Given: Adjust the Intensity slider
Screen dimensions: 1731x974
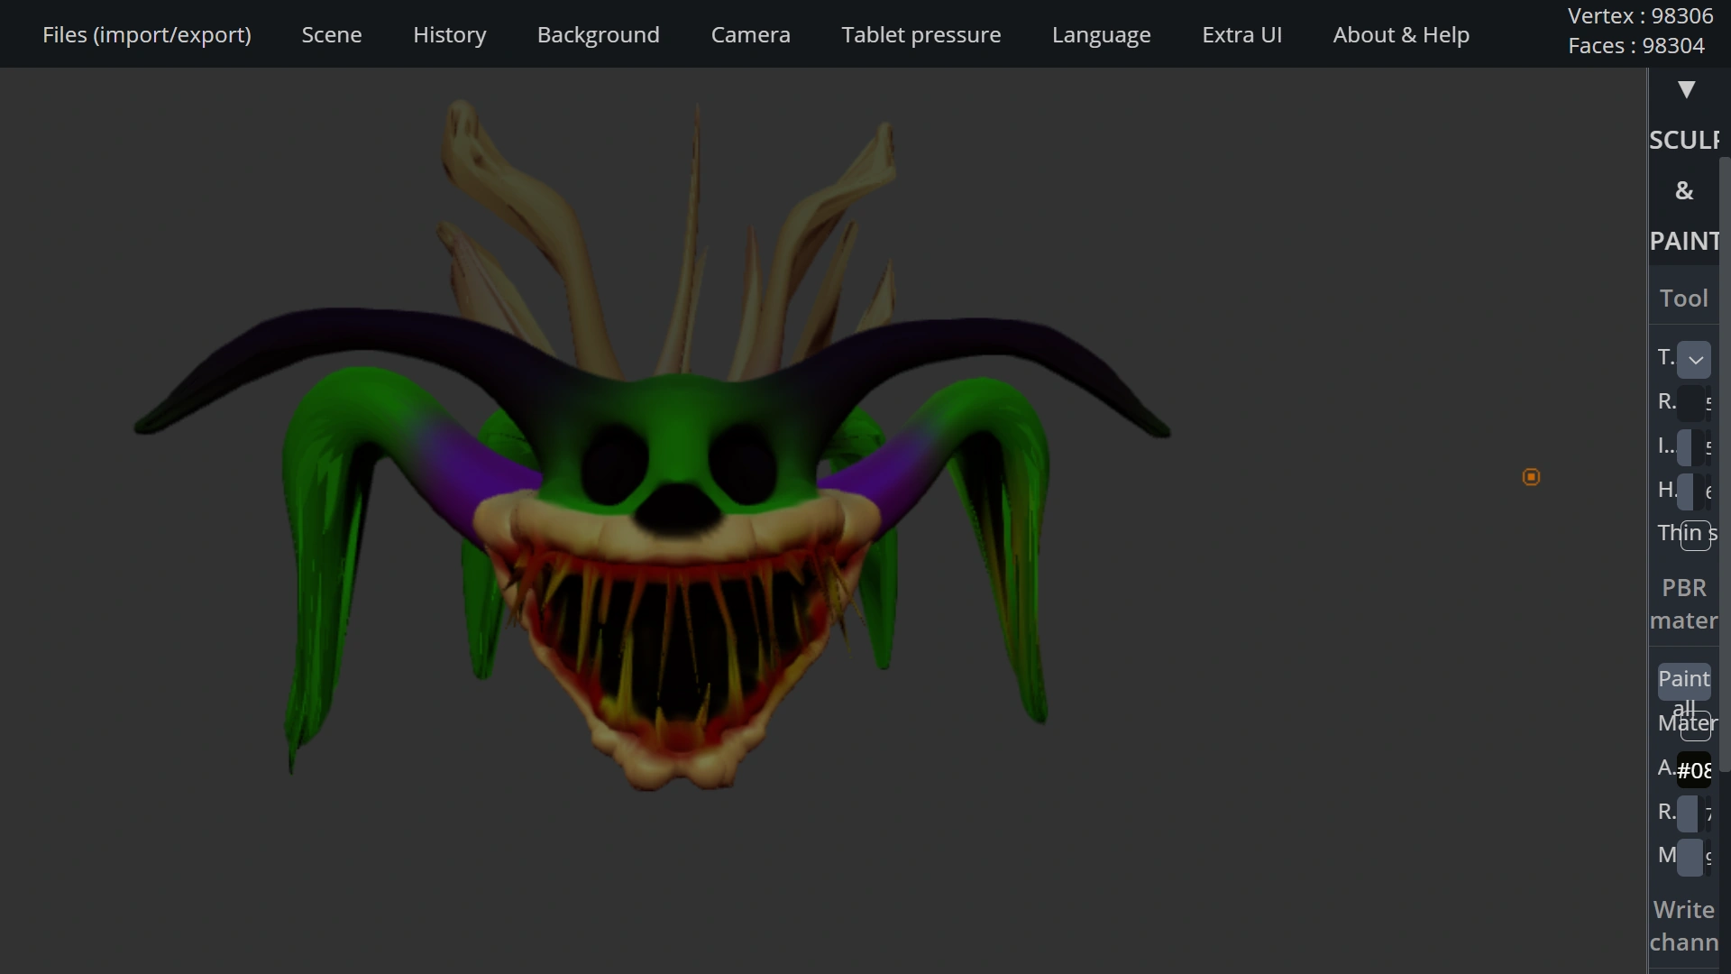Looking at the screenshot, I should (x=1692, y=446).
